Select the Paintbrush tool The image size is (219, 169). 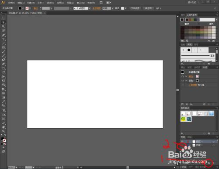tap(3, 51)
